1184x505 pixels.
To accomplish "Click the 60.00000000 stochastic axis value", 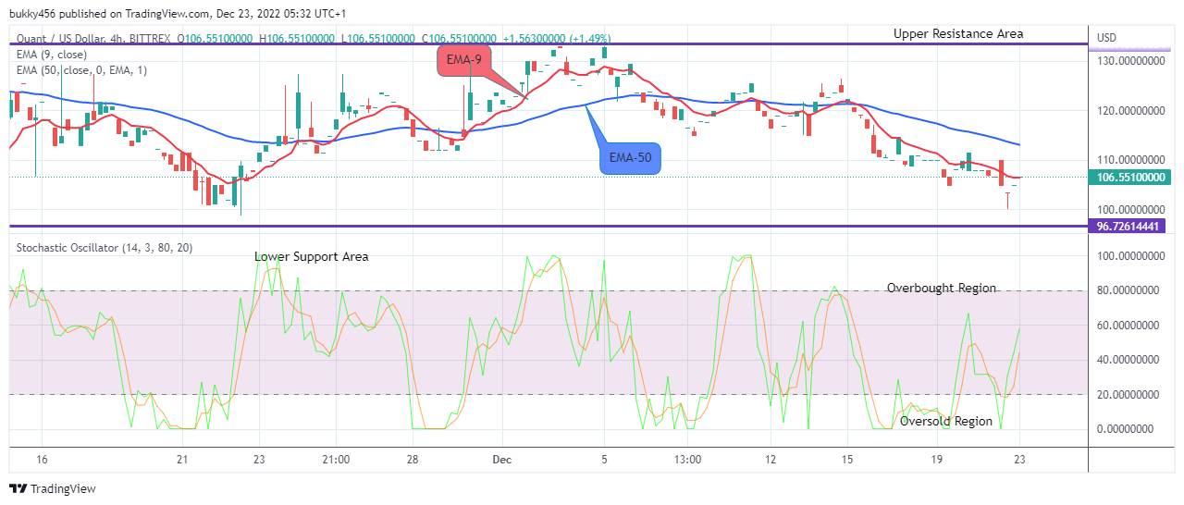I will 1128,325.
